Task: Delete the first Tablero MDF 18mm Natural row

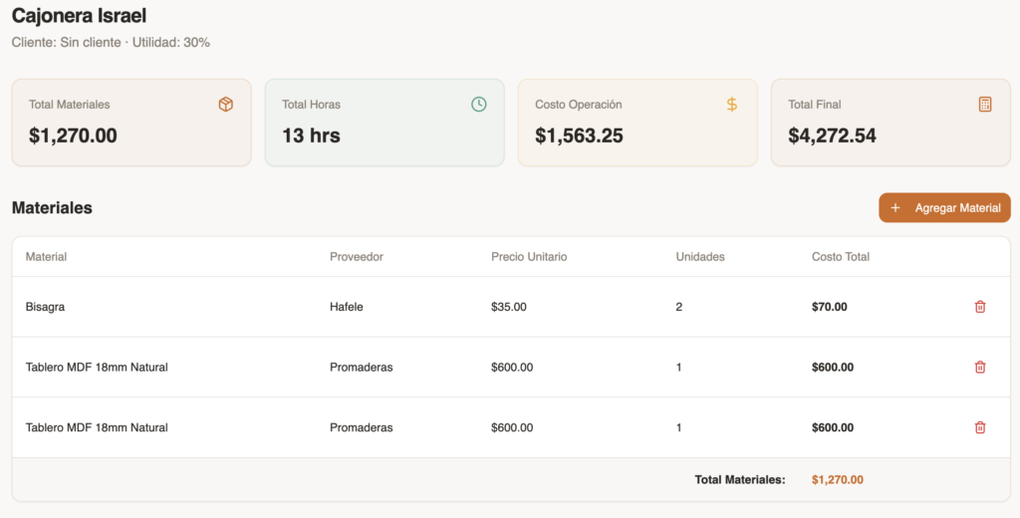Action: tap(980, 367)
